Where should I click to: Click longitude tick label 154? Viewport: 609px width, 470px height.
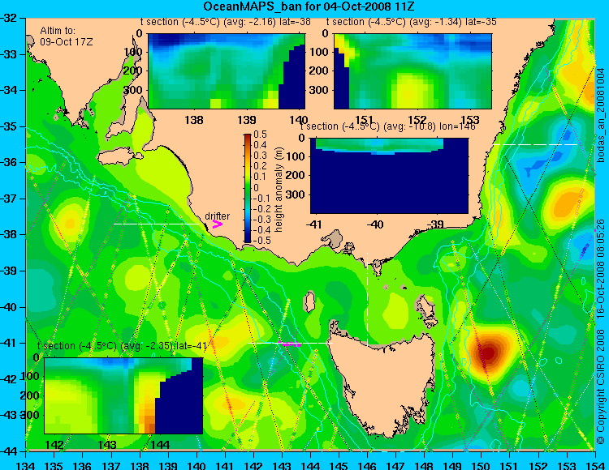(x=595, y=465)
